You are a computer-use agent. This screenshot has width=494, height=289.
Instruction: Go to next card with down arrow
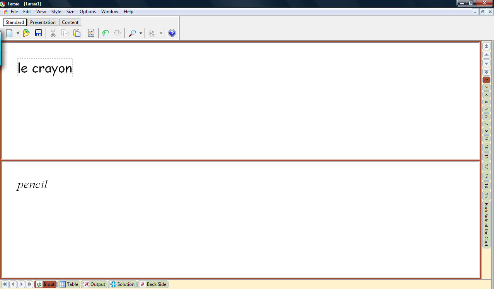click(487, 63)
